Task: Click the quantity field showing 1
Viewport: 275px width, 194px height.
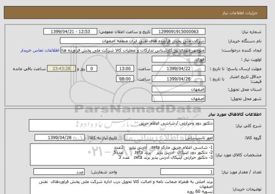Action: pyautogui.click(x=187, y=172)
